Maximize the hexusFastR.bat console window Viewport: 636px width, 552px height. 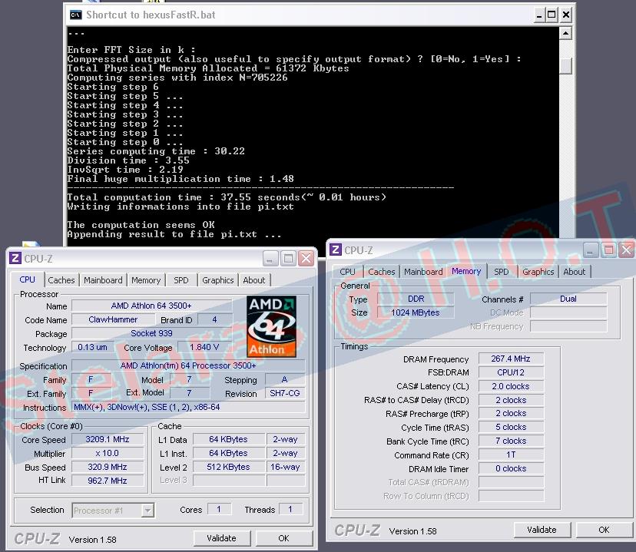click(x=552, y=15)
